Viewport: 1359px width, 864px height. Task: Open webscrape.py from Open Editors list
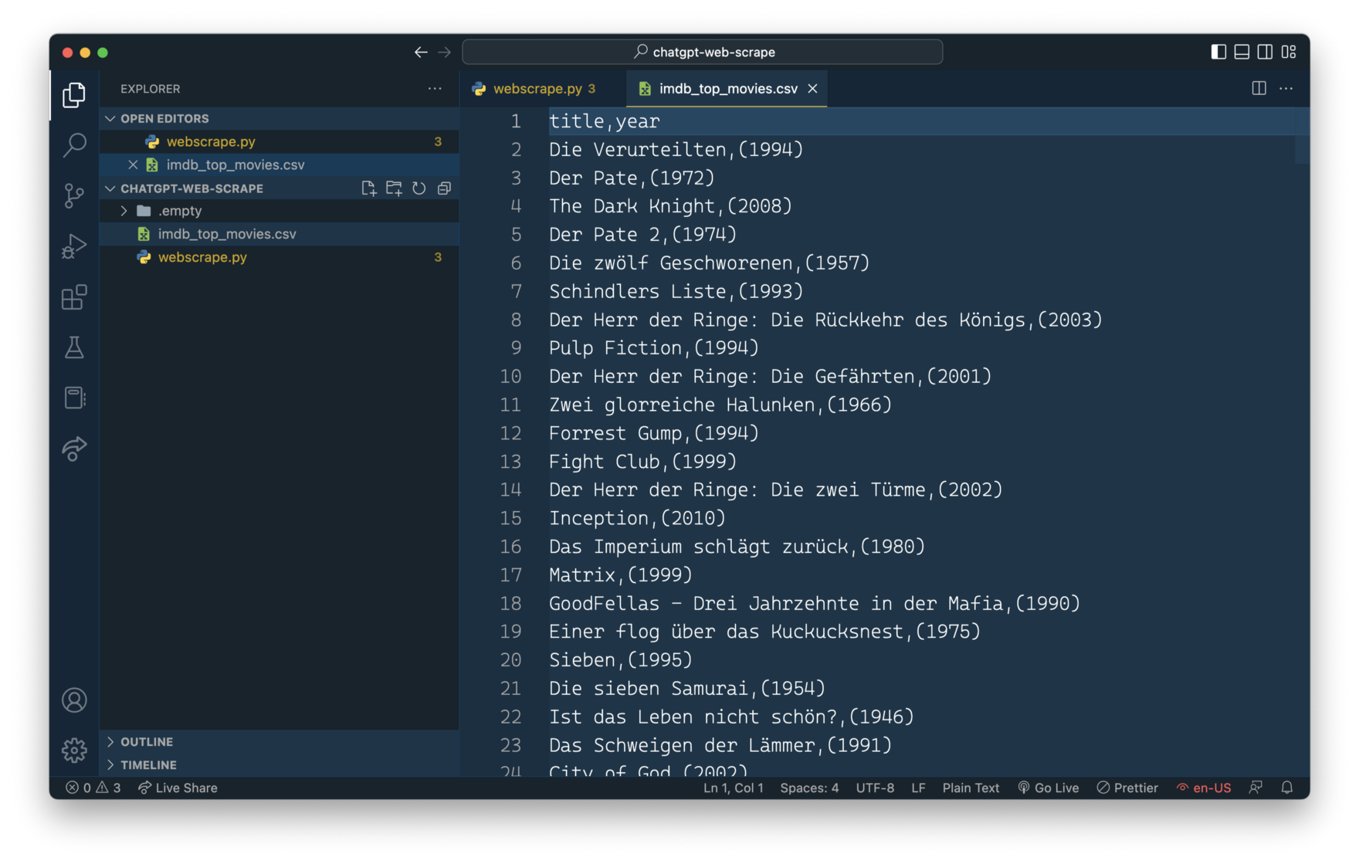pyautogui.click(x=280, y=141)
